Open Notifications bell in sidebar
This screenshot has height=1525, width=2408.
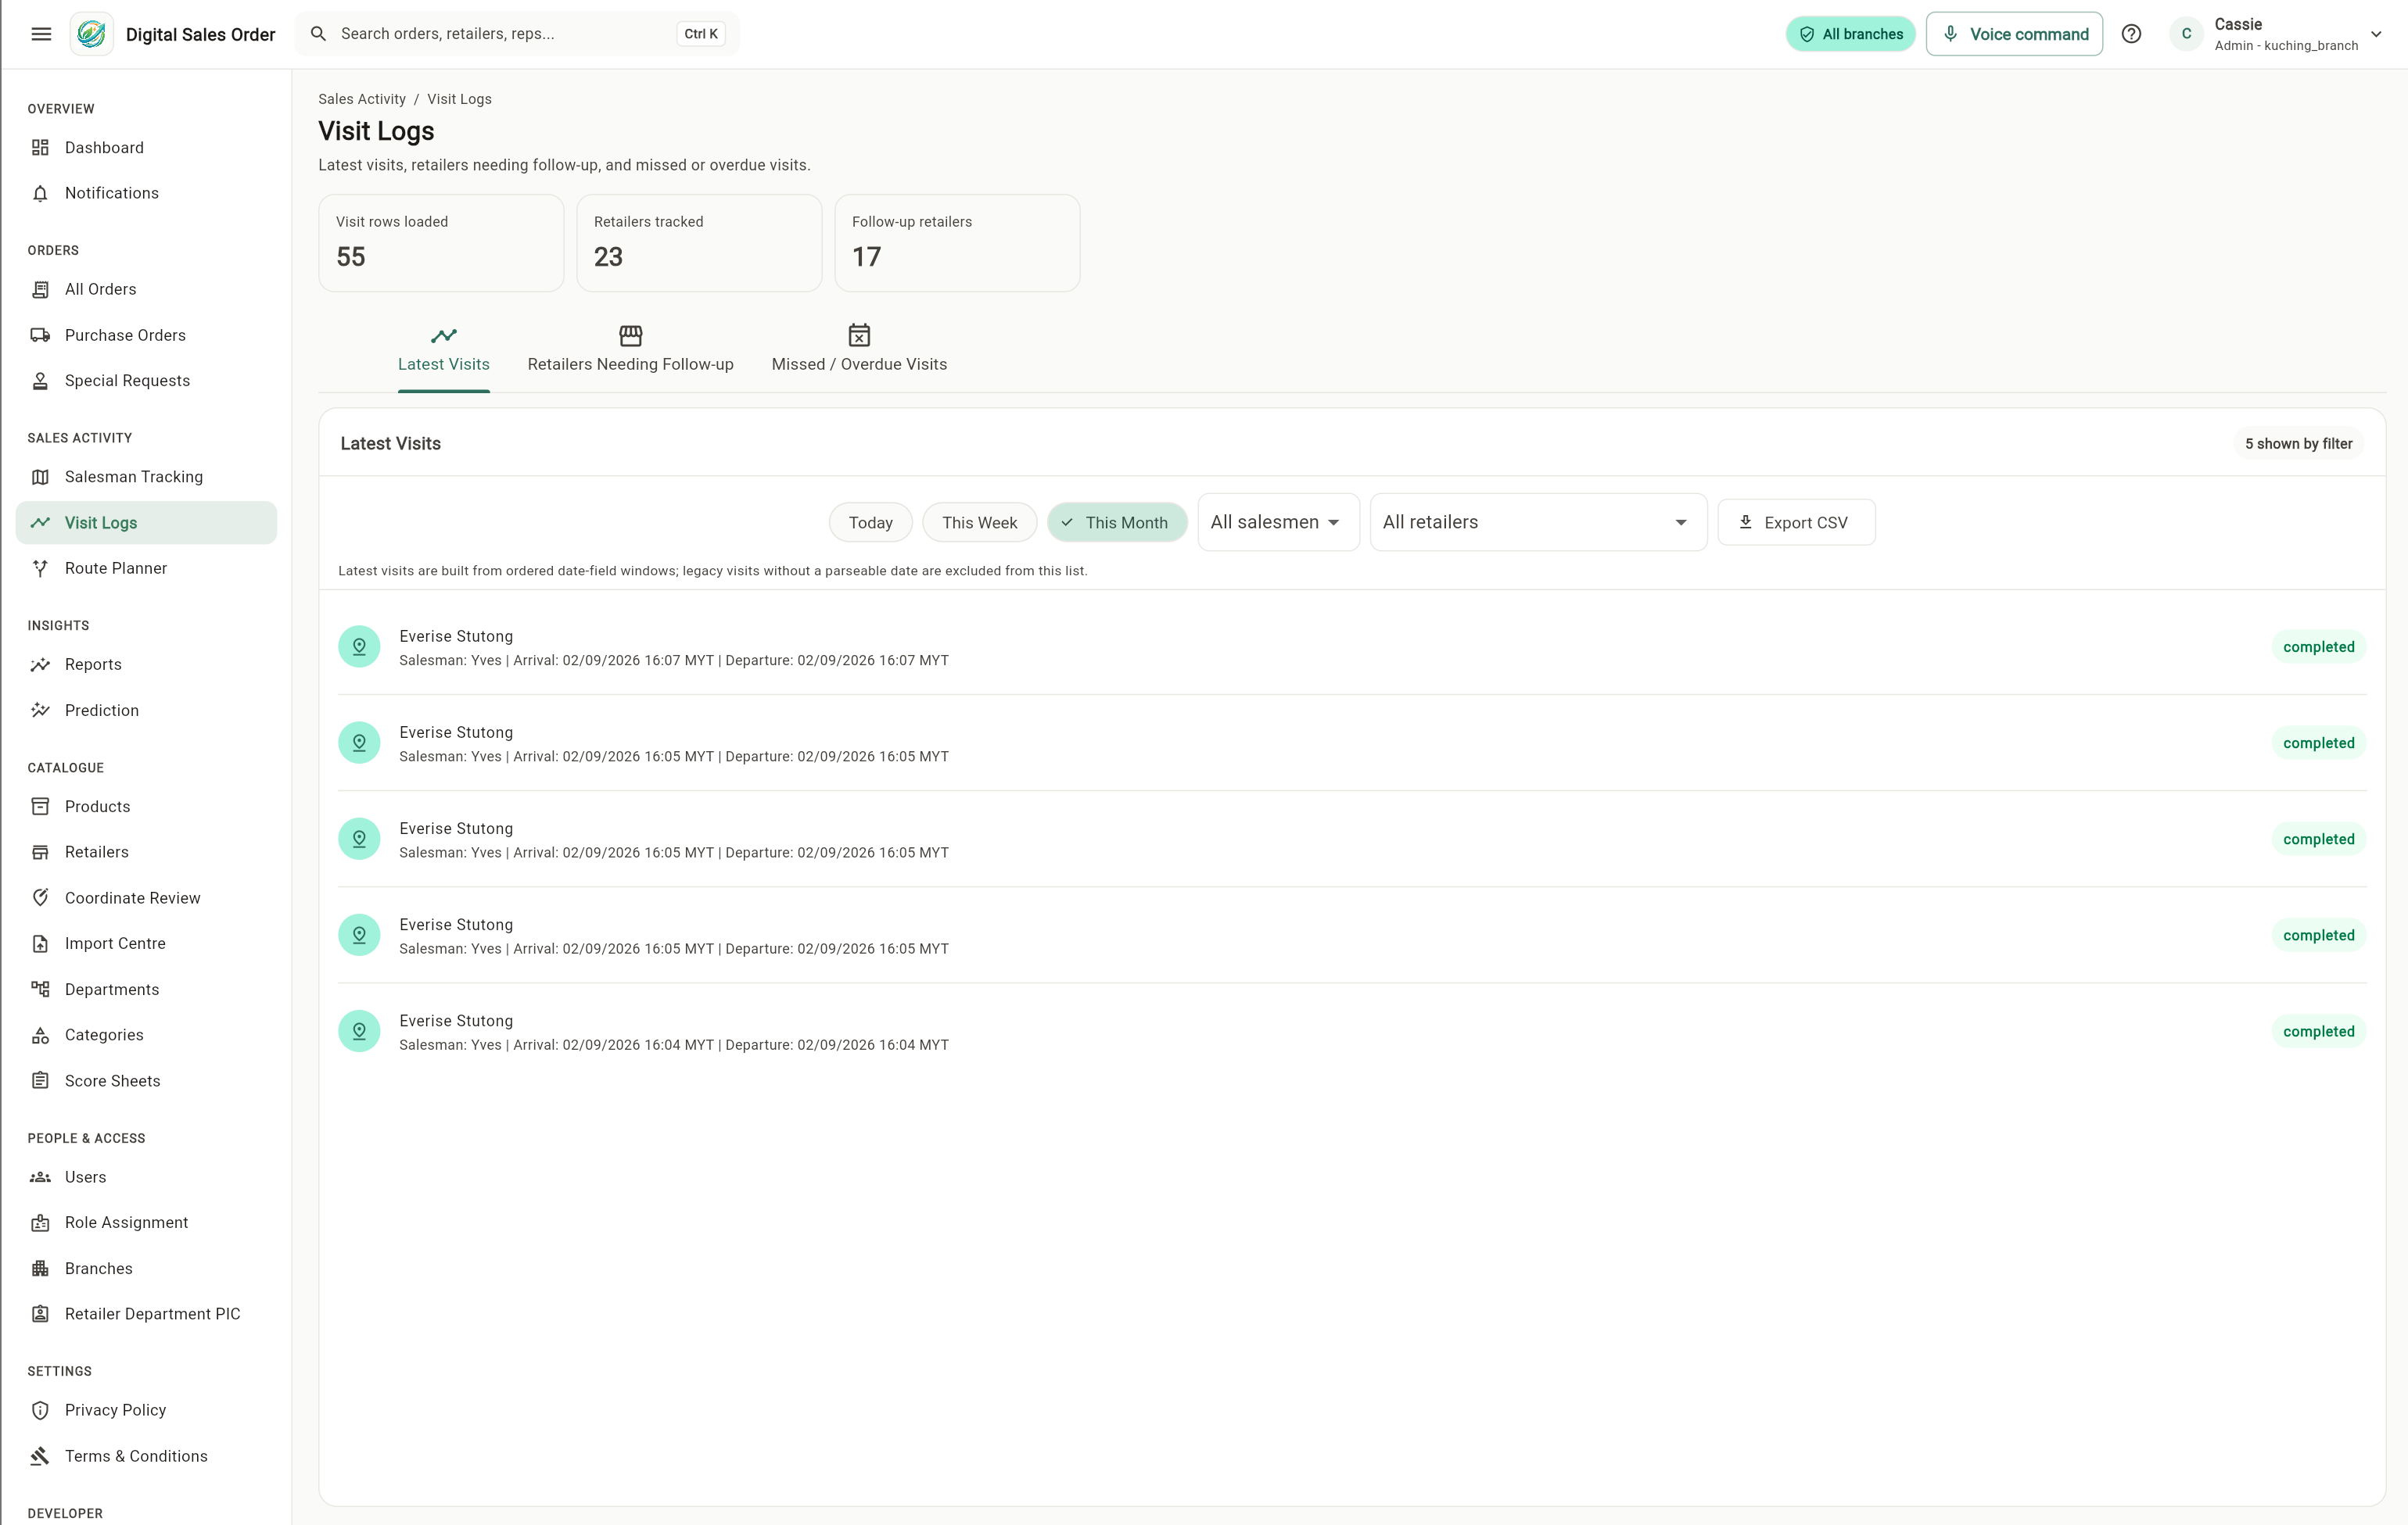(146, 193)
